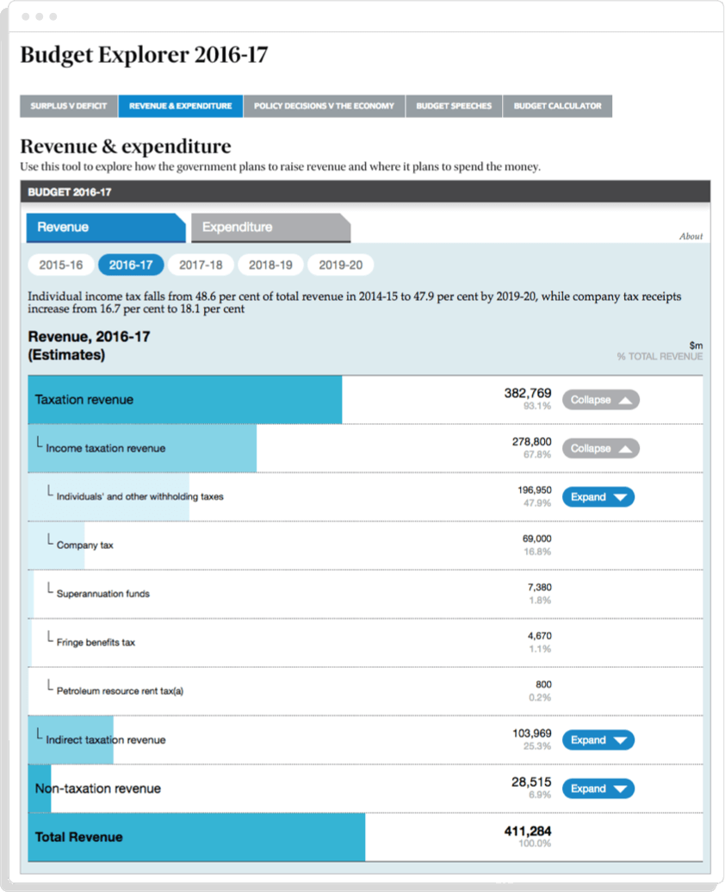Click the Total Revenue bar
Viewport: 725px width, 892px height.
pos(196,837)
